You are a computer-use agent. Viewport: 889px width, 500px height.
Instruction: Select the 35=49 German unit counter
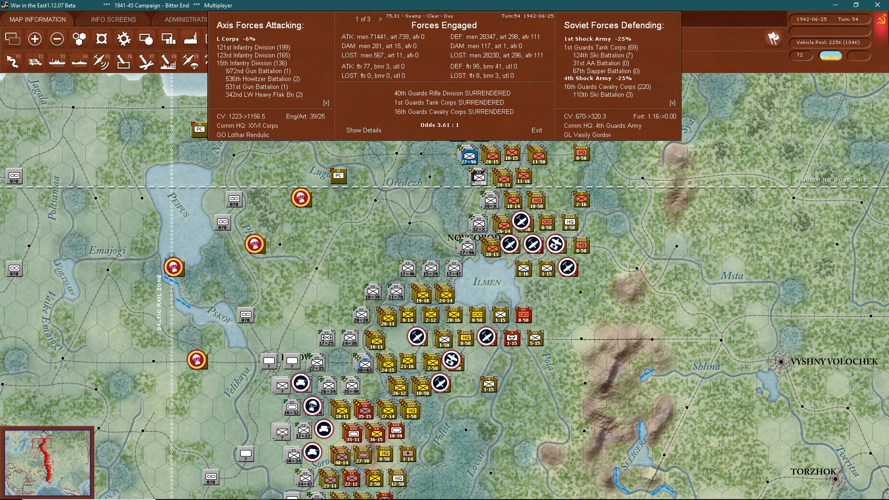pyautogui.click(x=351, y=386)
